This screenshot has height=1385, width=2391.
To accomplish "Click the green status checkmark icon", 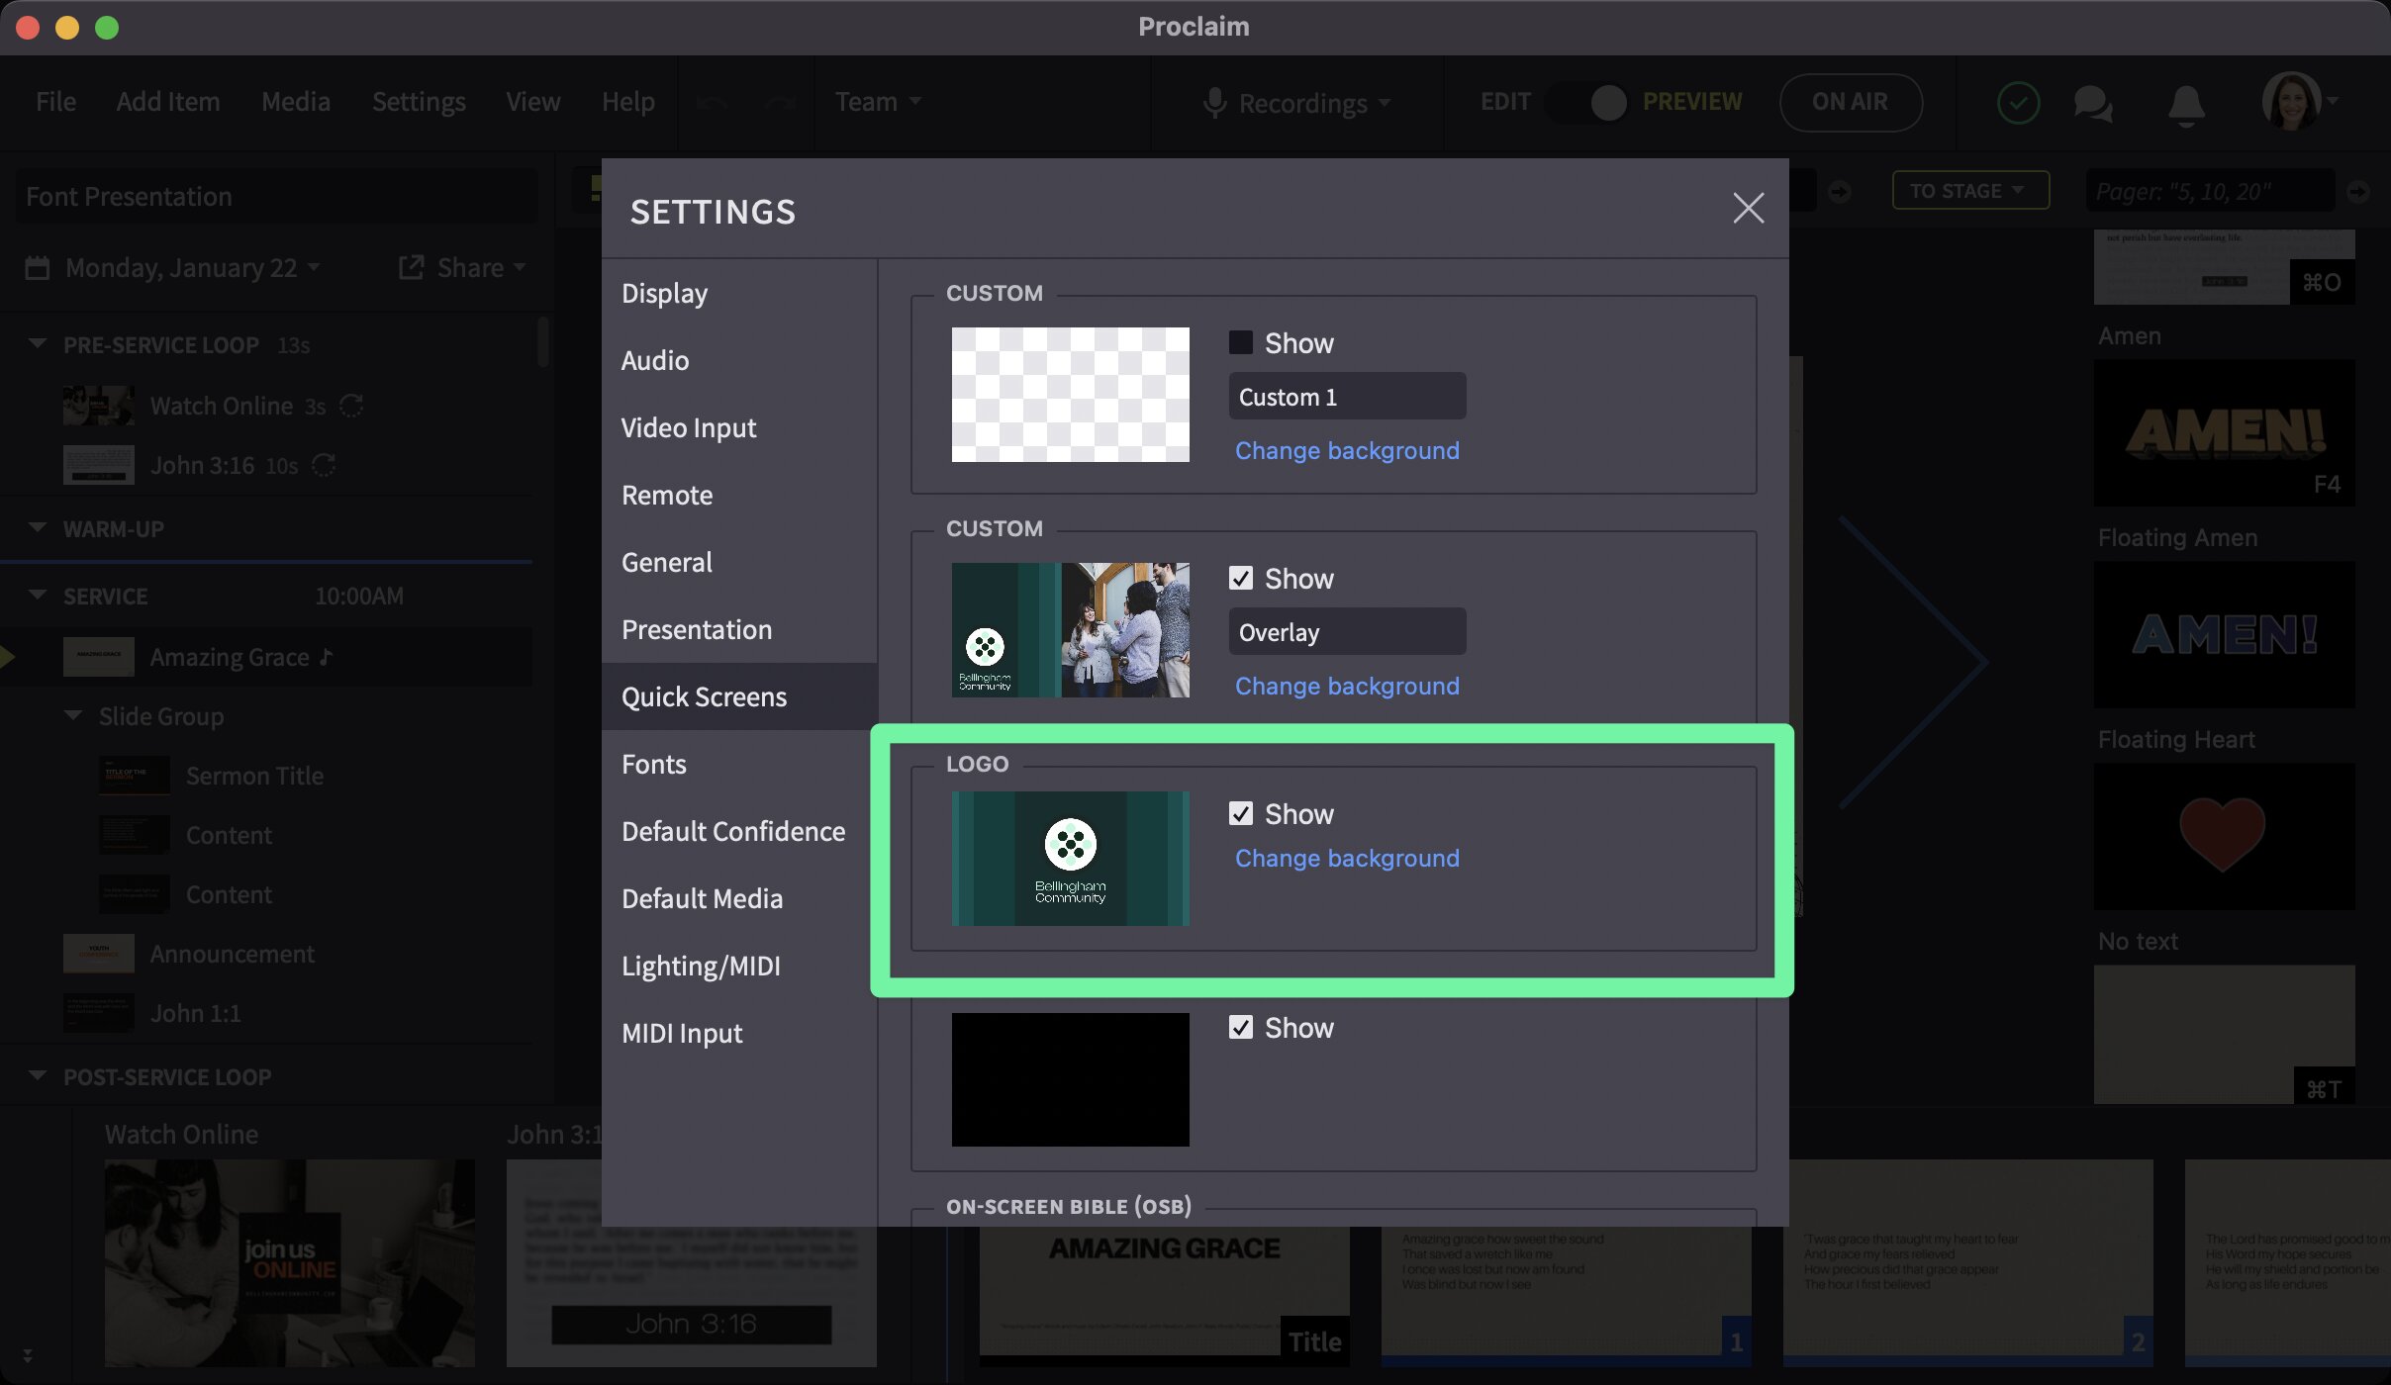I will tap(2019, 102).
